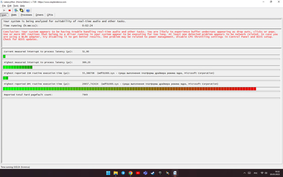Click the LatencyMon title bar app icon
Screen dimensions: 283x177
click(x=2, y=2)
